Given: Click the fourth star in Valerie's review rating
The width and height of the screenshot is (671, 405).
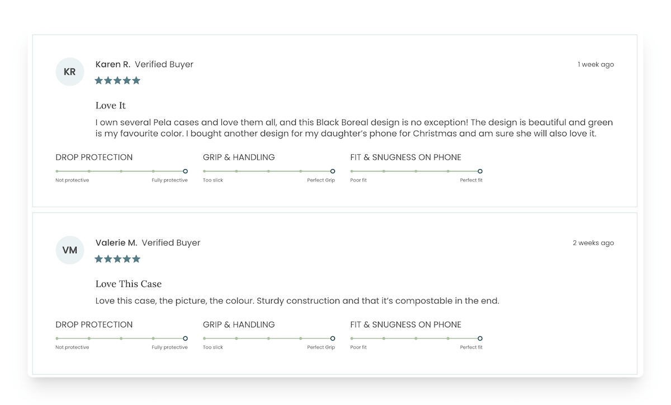Looking at the screenshot, I should point(127,259).
